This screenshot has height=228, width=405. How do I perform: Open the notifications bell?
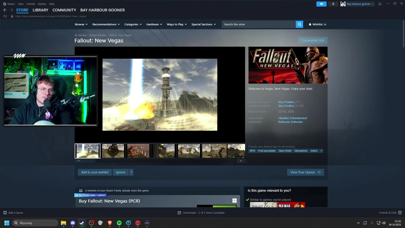(333, 4)
